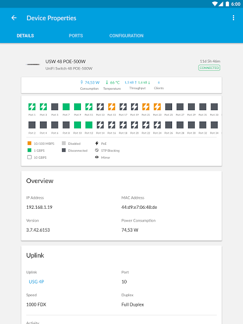
Task: Select the Port 28 icon
Action: pos(180,125)
